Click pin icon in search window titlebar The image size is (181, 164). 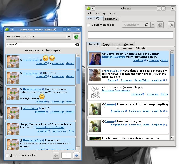pos(12,30)
